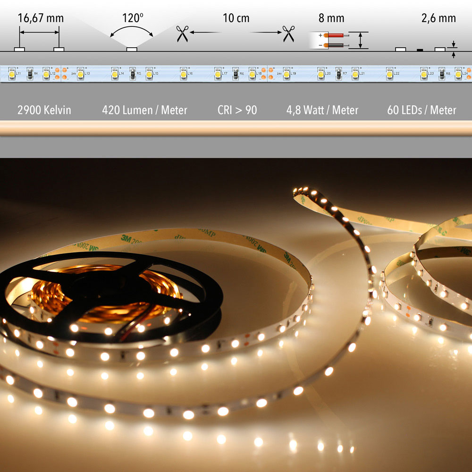
Task: Click the 8 mm width dimension arrow
Action: coord(361,40)
